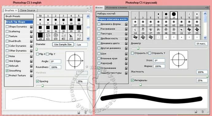Click the Диаметр value field 19 пикс.
The image size is (212, 116).
pyautogui.click(x=201, y=44)
